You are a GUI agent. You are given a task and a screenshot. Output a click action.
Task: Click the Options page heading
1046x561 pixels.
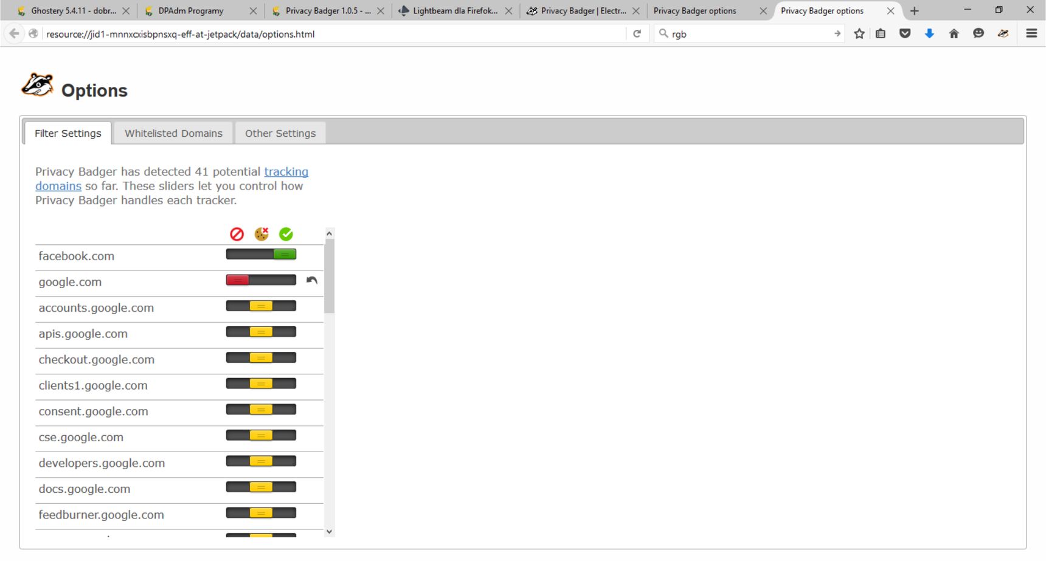(94, 91)
